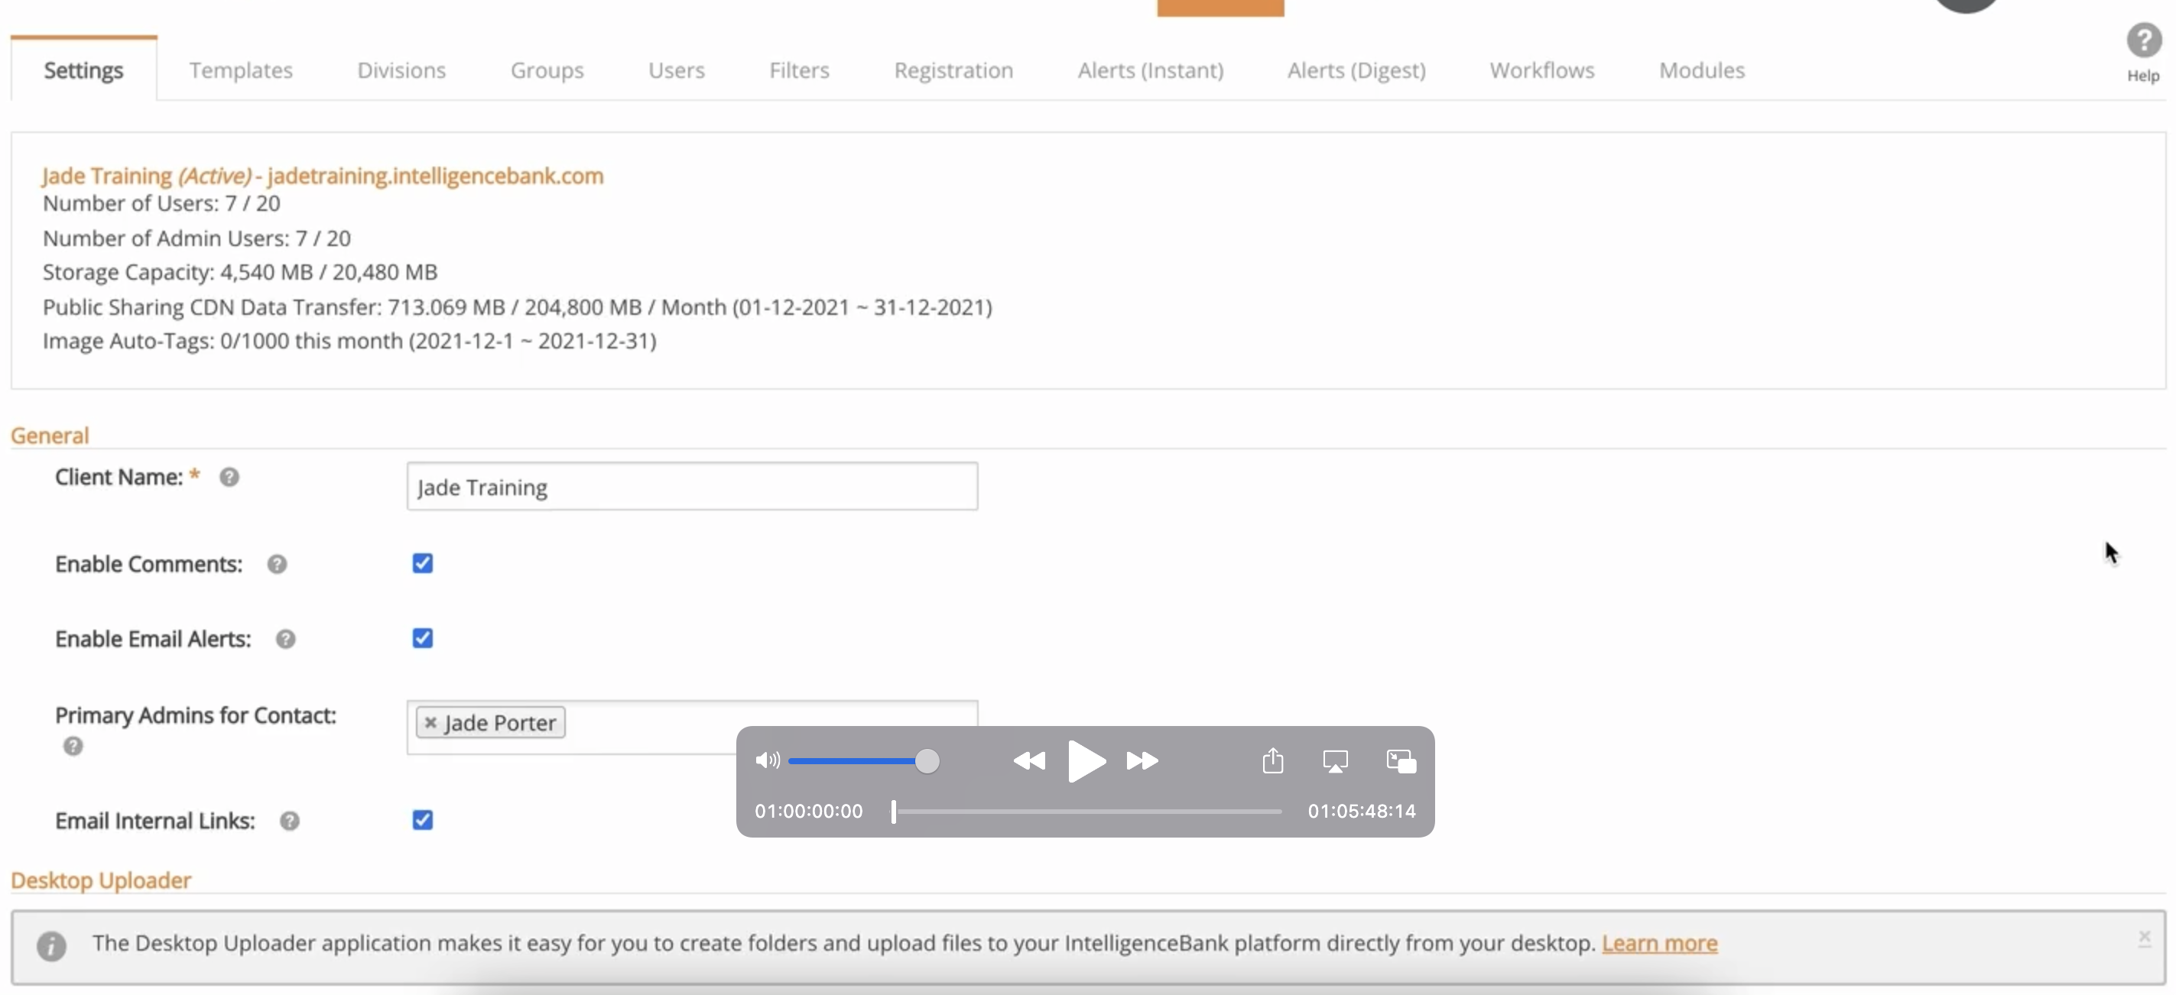The image size is (2176, 995).
Task: Click the Learn more link
Action: [1659, 942]
